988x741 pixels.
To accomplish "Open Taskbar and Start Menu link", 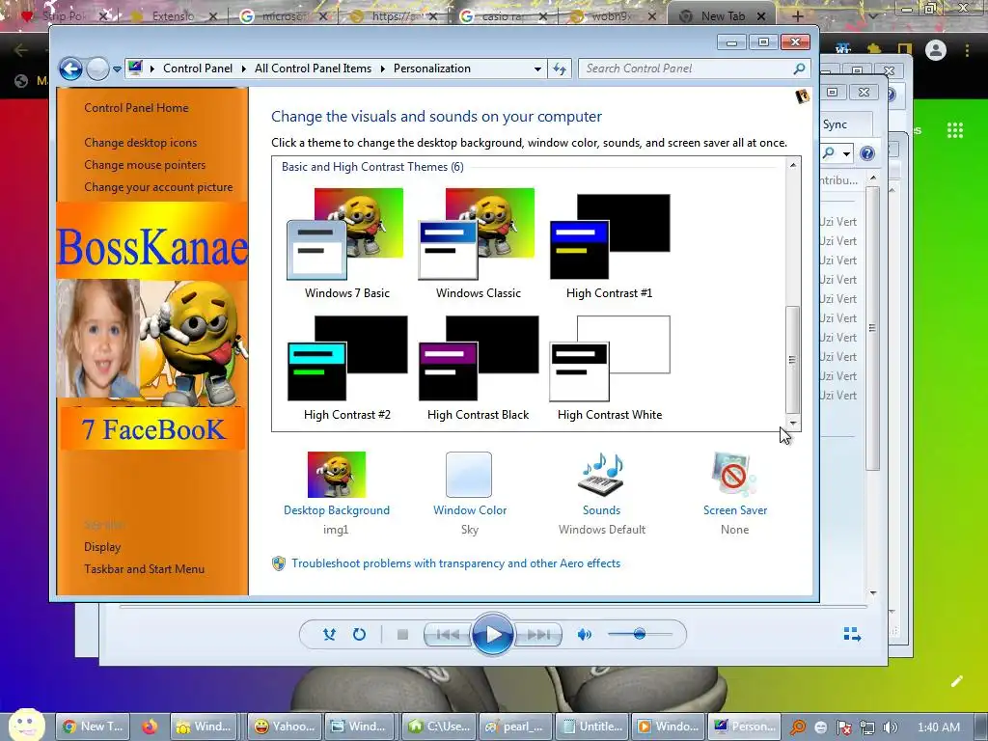I will (x=145, y=569).
